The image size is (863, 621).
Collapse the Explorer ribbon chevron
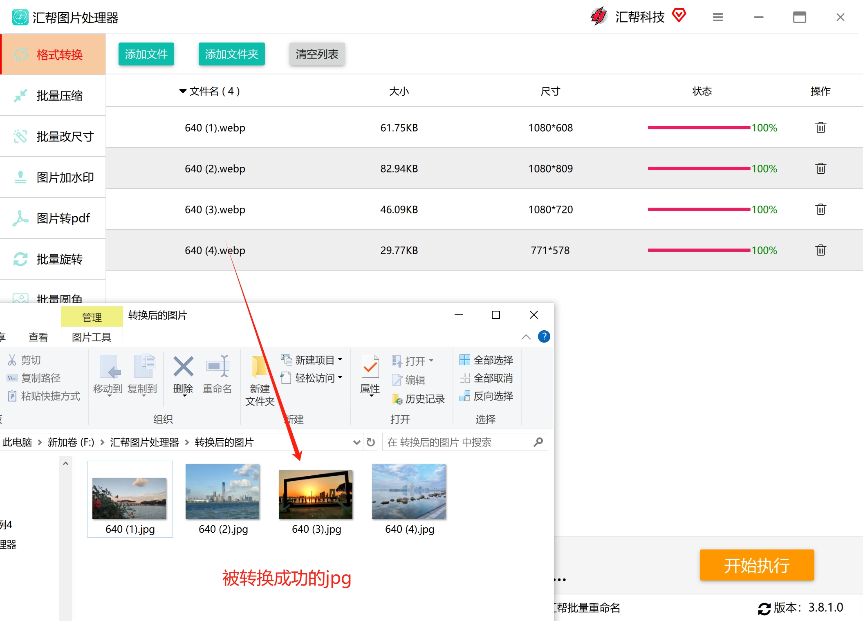pyautogui.click(x=526, y=337)
